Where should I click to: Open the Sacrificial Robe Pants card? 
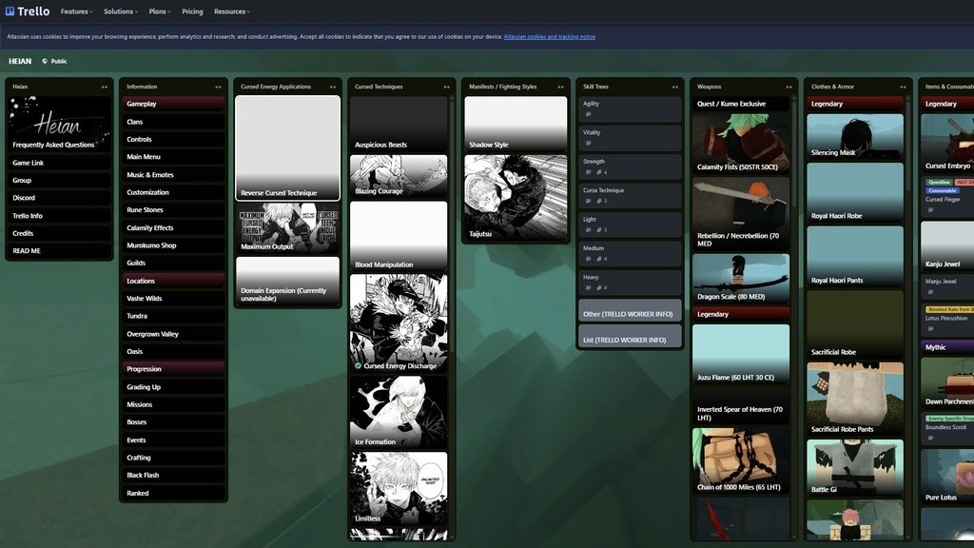pos(855,399)
